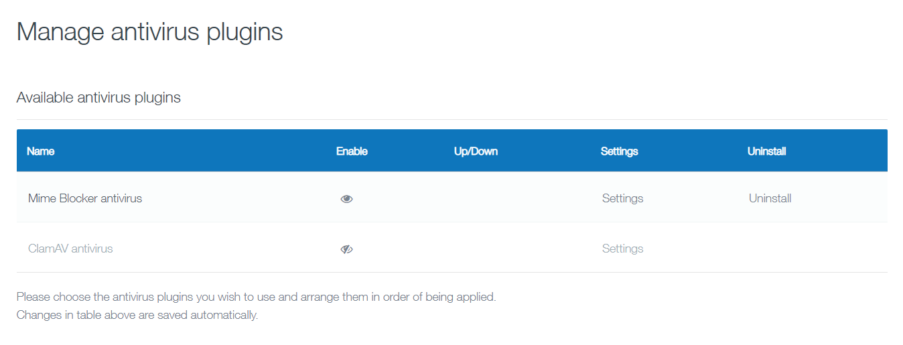Image resolution: width=903 pixels, height=345 pixels.
Task: Disable Mime Blocker antivirus via eye icon
Action: click(346, 199)
